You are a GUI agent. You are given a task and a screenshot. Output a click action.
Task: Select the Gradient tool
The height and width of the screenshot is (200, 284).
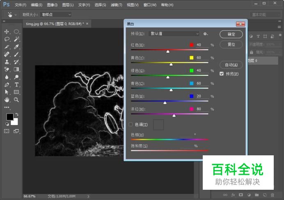point(16,69)
